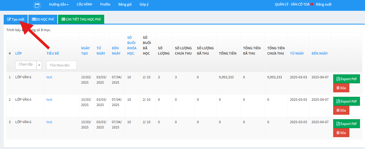Open the CHI TIẾT THU HỌC PHÍ tab

81,19
